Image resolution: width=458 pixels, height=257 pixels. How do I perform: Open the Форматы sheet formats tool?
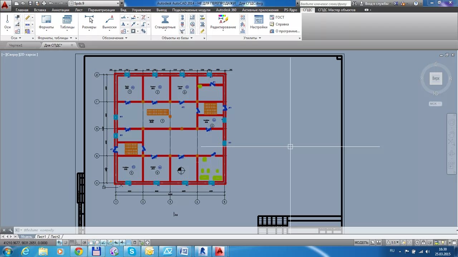click(46, 22)
